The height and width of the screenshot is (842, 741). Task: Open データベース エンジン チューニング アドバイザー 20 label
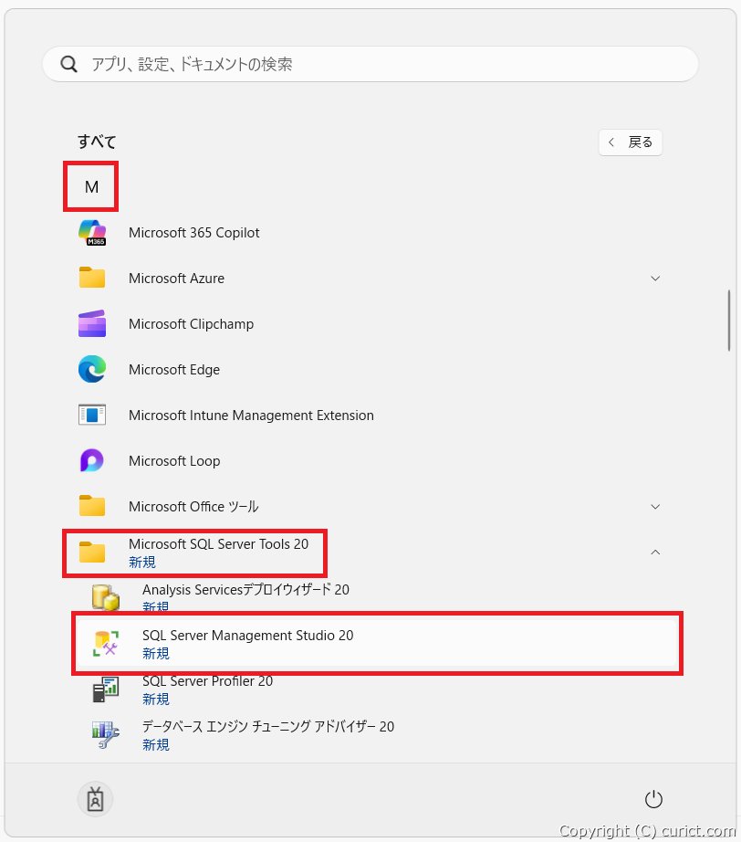click(x=268, y=727)
